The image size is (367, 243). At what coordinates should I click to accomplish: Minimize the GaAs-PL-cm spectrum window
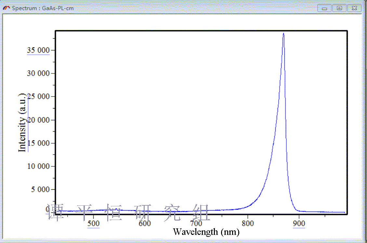coord(324,8)
